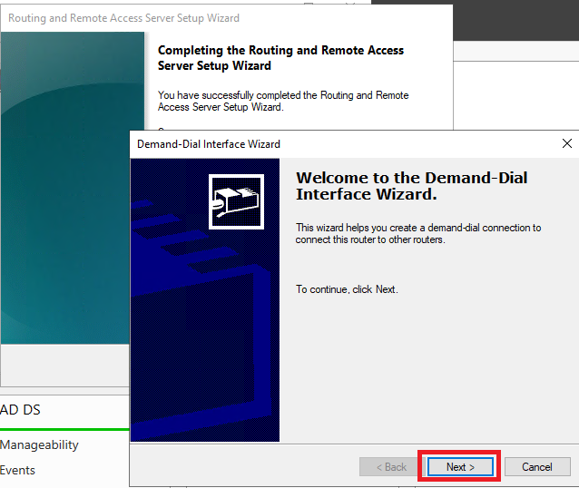Click the network cable wizard icon
Viewport: 579px width, 488px height.
pyautogui.click(x=236, y=201)
